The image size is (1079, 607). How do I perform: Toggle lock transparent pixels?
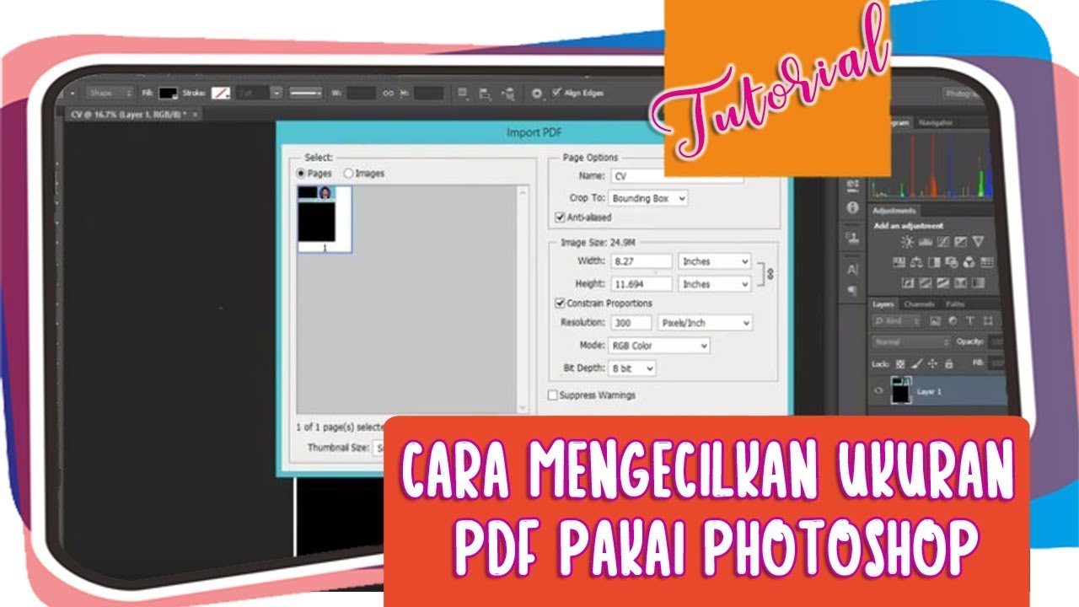(900, 363)
